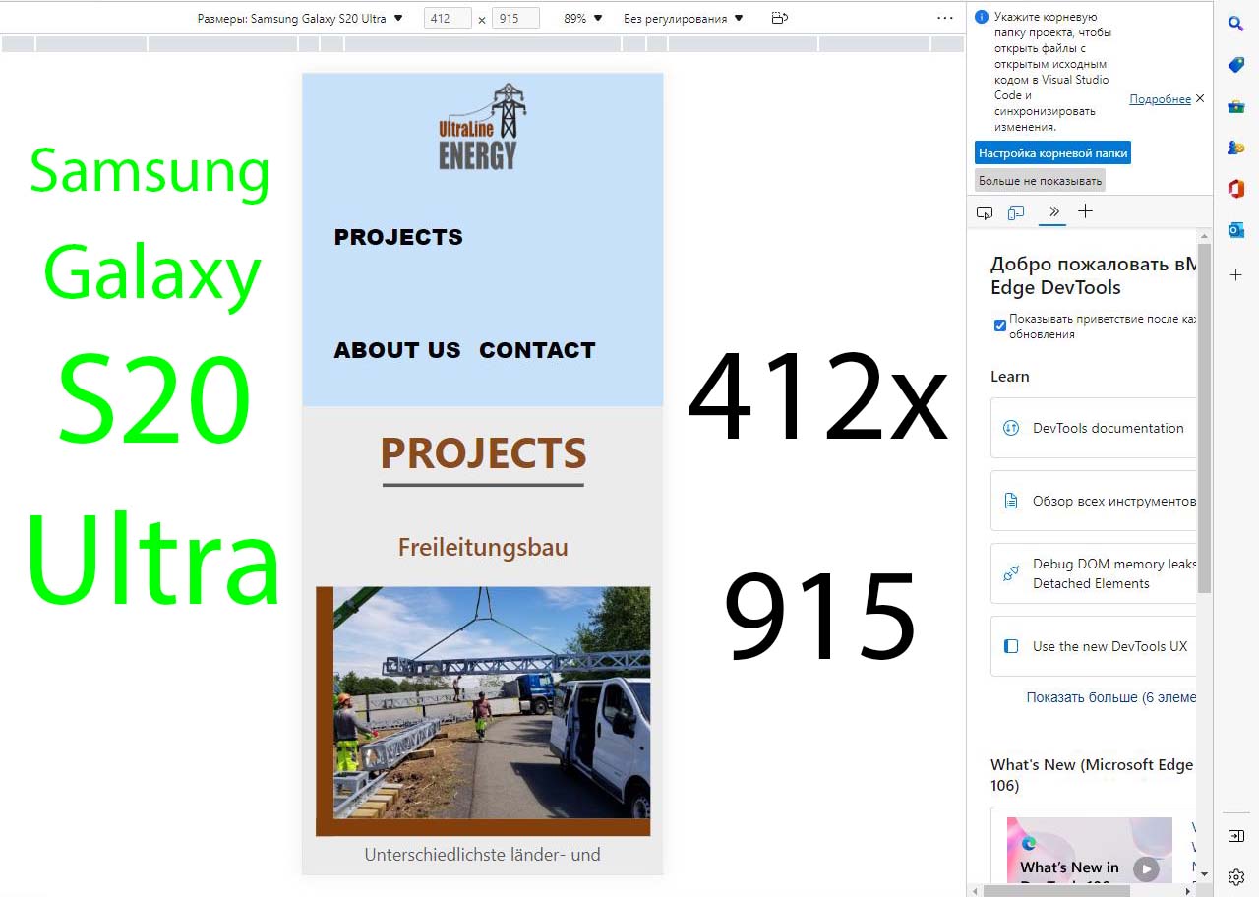Click the width input field showing 412

coord(448,19)
